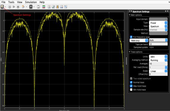
Task: Open the Scale dropdown showing Linear
Action: click(158, 71)
